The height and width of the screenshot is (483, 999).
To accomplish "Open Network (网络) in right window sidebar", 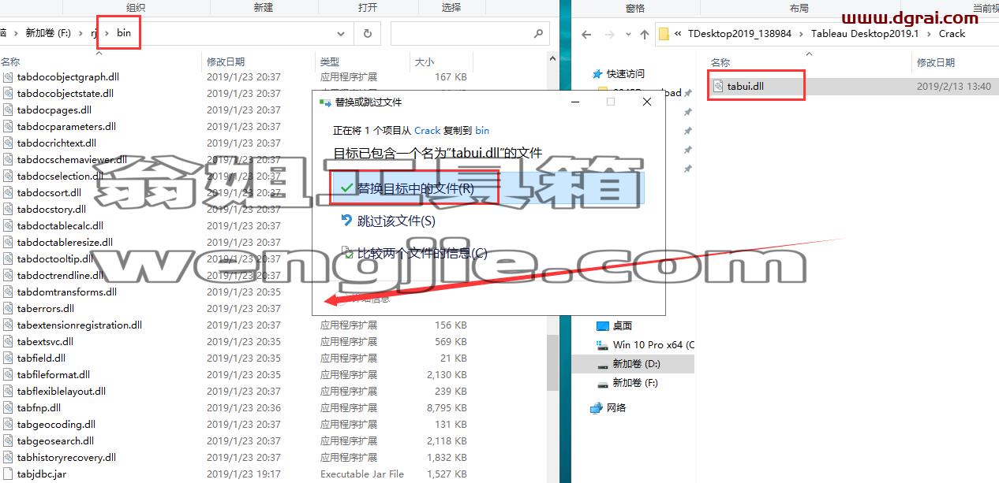I will [616, 407].
